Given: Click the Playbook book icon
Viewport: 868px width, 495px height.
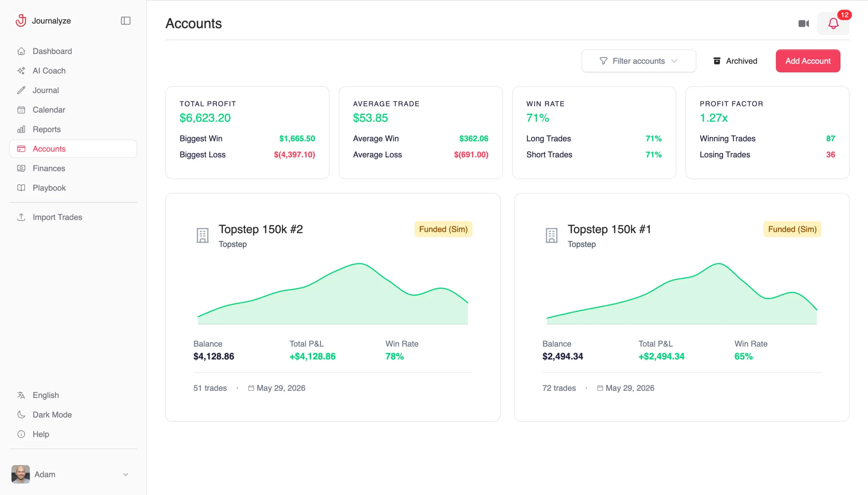Looking at the screenshot, I should 21,188.
